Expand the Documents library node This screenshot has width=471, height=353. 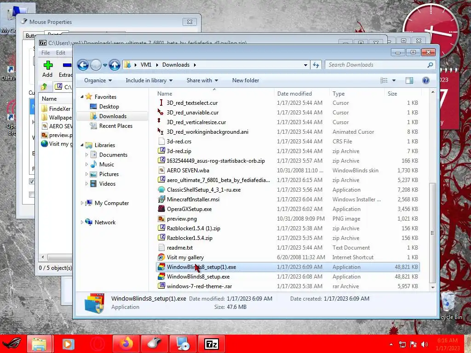[87, 154]
